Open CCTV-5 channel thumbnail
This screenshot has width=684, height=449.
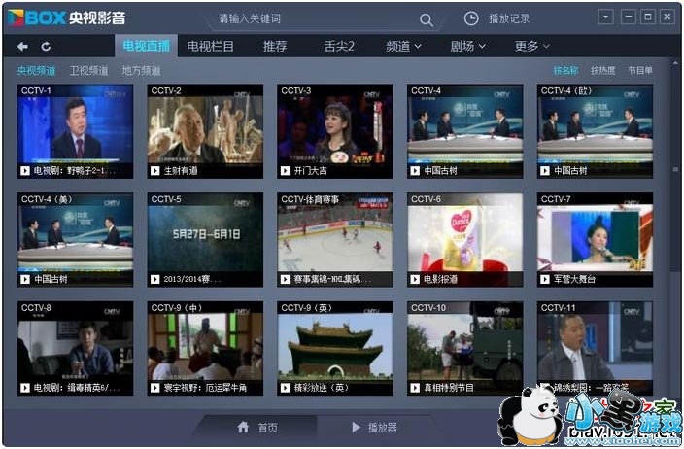pos(205,240)
